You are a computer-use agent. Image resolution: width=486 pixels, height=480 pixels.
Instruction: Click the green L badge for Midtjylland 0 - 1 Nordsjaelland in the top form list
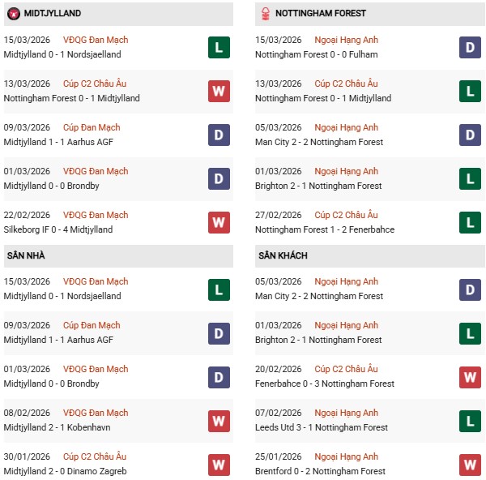click(x=219, y=48)
